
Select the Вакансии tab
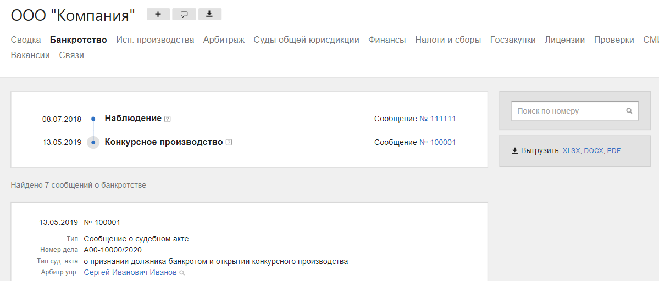pos(30,55)
